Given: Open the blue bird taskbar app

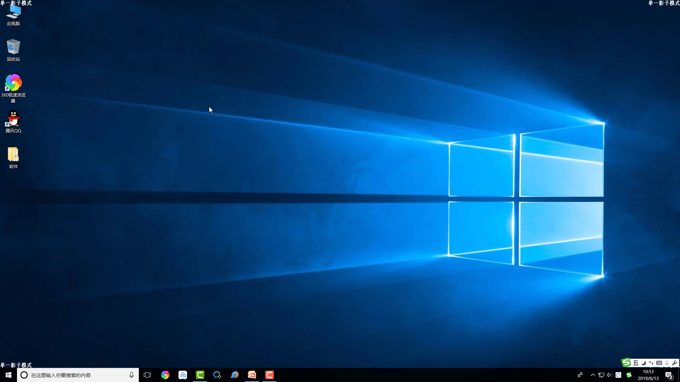Looking at the screenshot, I should (234, 375).
